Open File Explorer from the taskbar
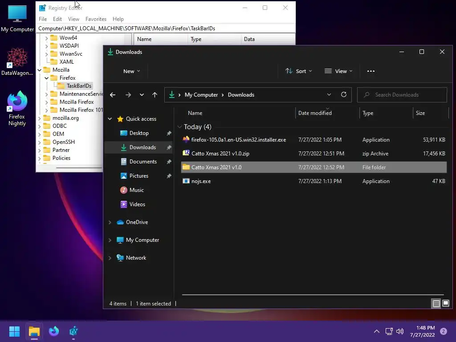This screenshot has height=342, width=456. coord(34,331)
